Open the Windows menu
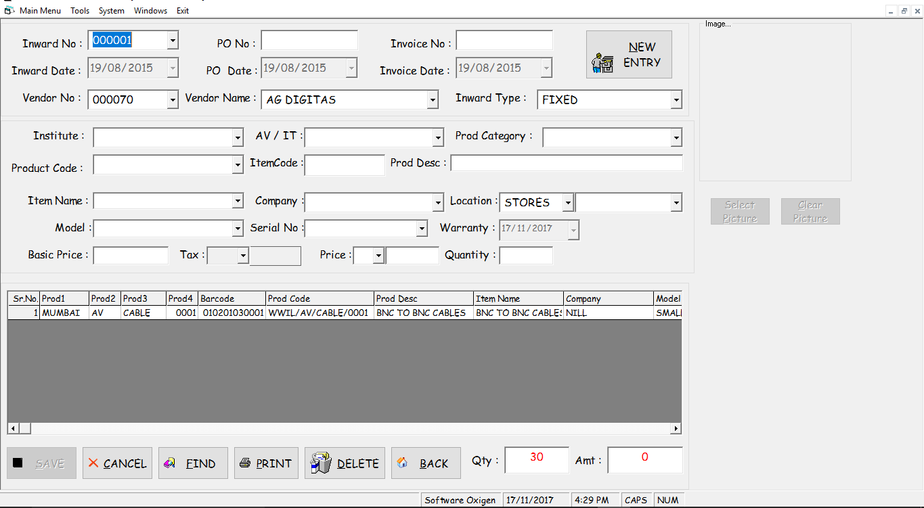The image size is (924, 508). pyautogui.click(x=150, y=11)
